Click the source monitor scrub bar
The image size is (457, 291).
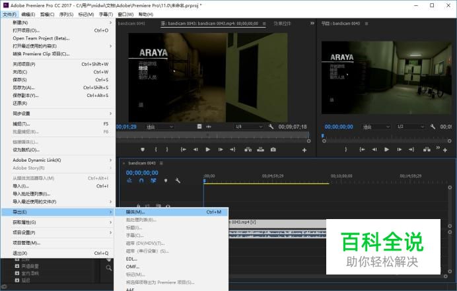pos(212,135)
